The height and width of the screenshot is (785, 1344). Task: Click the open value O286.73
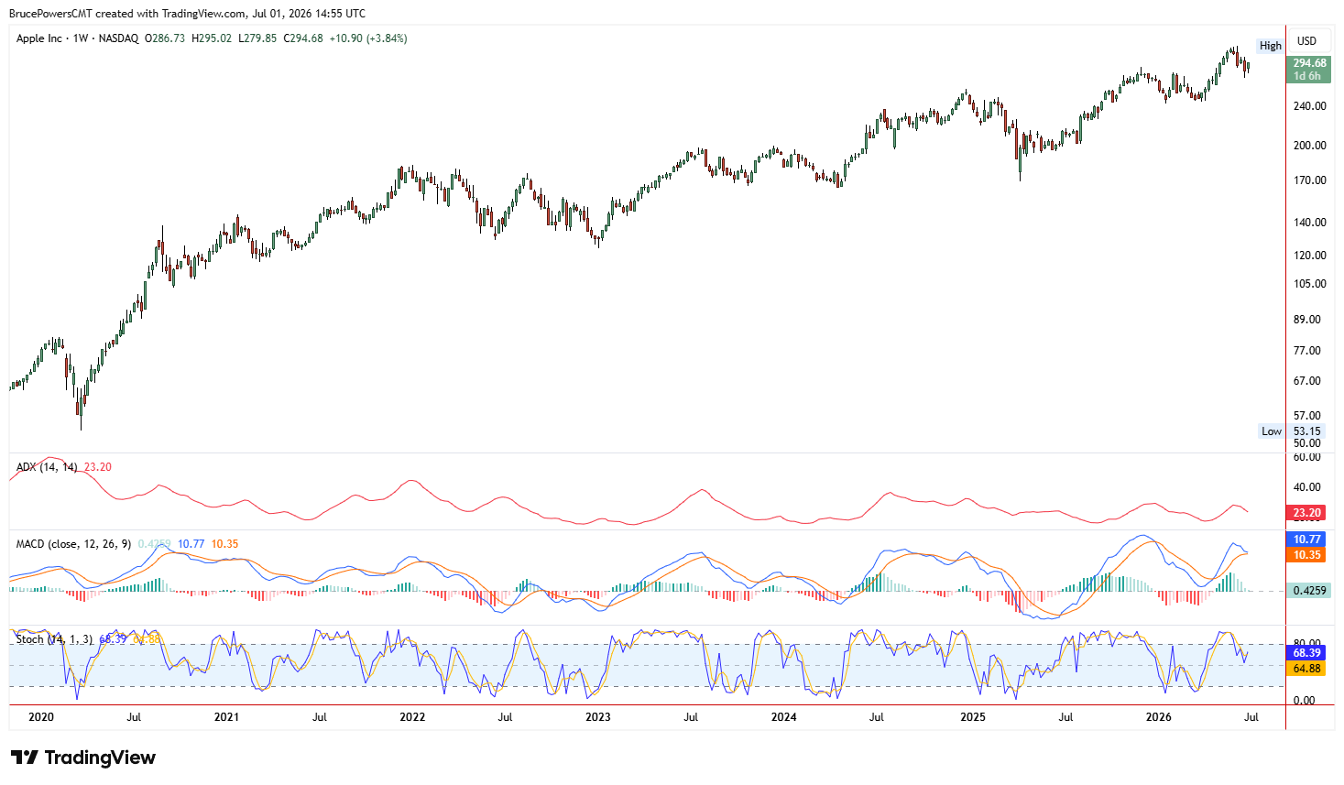(164, 38)
